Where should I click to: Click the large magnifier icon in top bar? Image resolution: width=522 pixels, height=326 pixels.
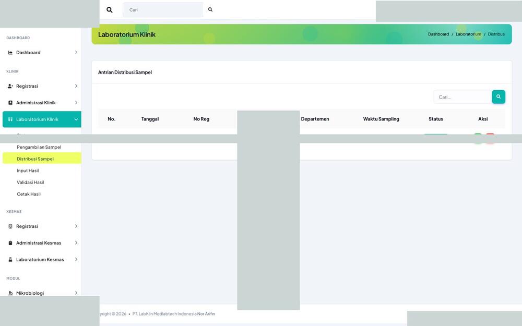pos(109,10)
